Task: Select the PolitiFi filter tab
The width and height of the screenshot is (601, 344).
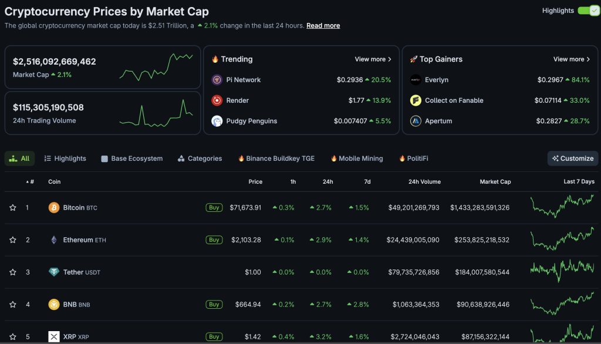Action: (416, 158)
